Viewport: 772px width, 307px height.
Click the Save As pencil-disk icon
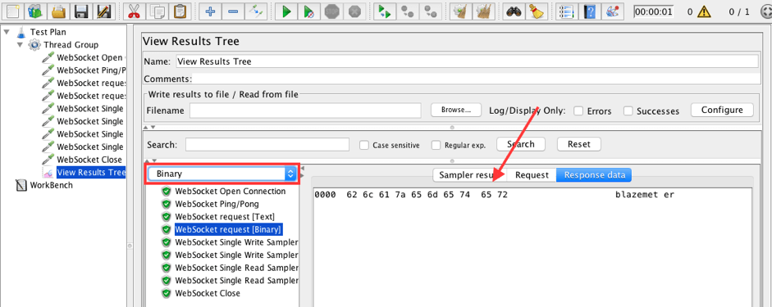click(105, 11)
